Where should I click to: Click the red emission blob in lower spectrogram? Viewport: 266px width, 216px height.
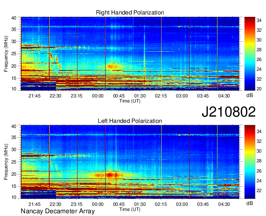coord(110,175)
